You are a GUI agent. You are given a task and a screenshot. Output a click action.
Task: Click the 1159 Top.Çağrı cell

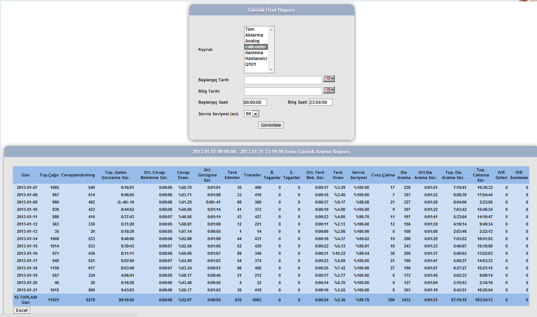click(55, 268)
